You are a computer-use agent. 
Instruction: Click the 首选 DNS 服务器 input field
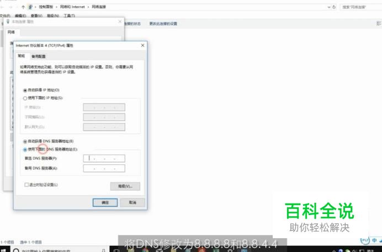pyautogui.click(x=104, y=158)
